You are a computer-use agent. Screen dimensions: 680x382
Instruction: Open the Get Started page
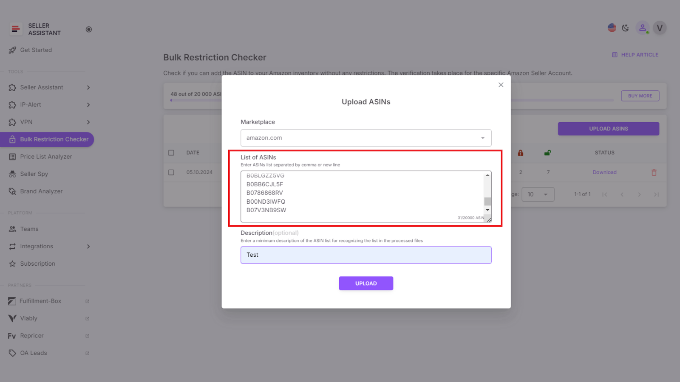pyautogui.click(x=36, y=50)
